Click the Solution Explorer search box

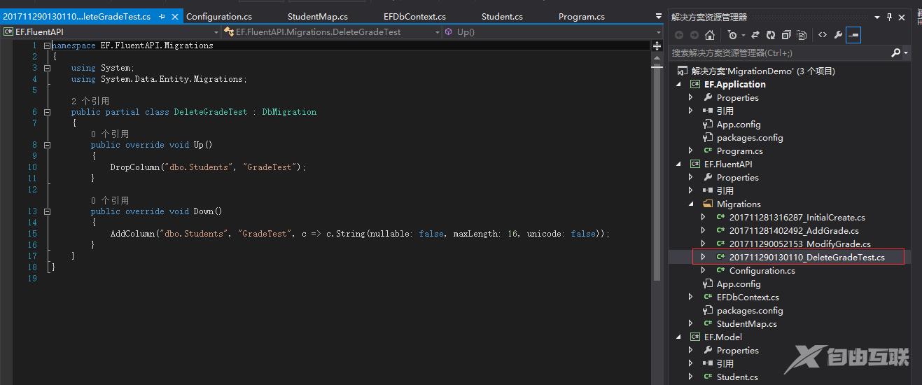(777, 53)
